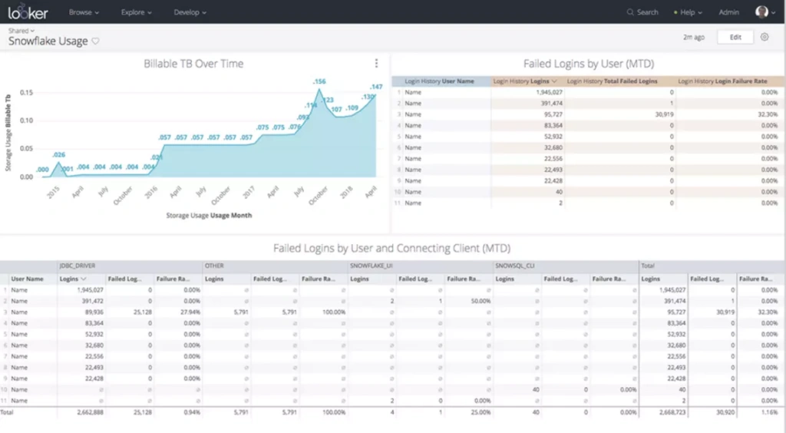786x433 pixels.
Task: Favorite the Snowflake Usage dashboard heart icon
Action: [96, 41]
